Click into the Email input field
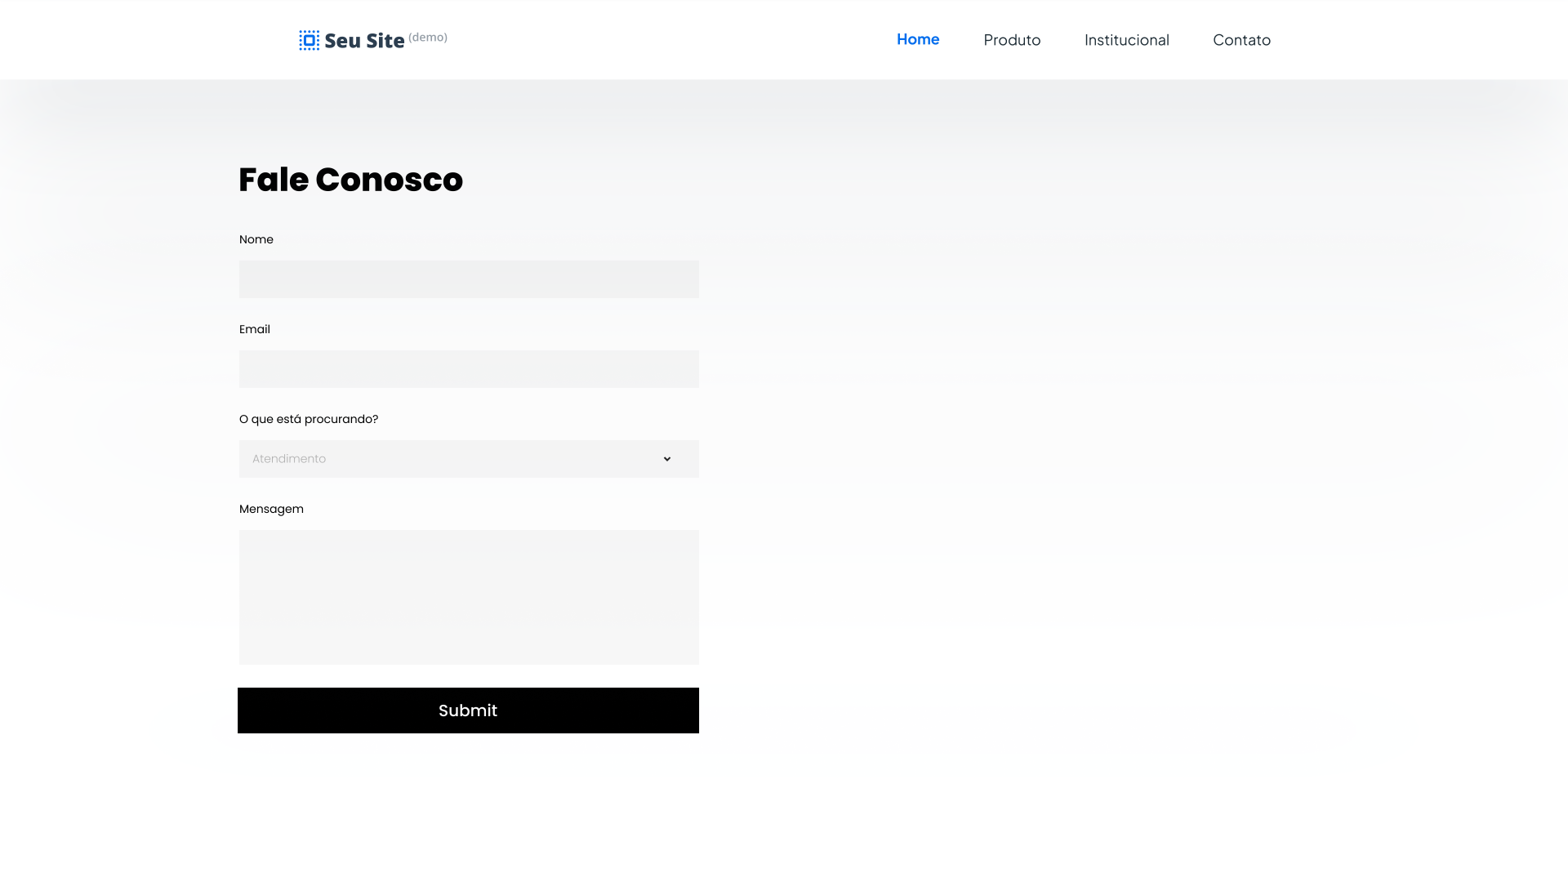The height and width of the screenshot is (882, 1568). [469, 369]
